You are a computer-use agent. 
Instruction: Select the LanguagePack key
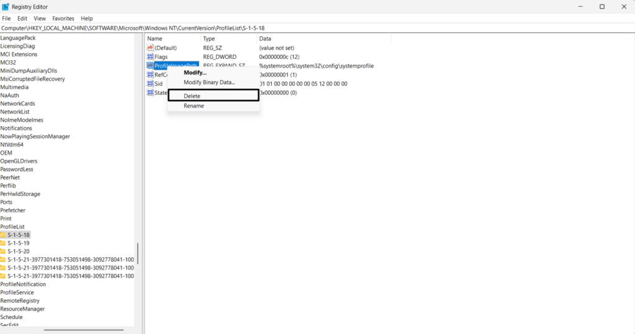coord(18,38)
